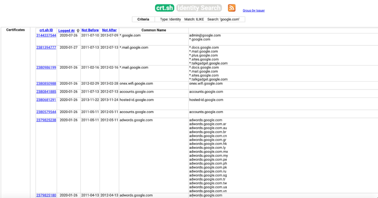Sort by Not Before column
Screen dimensions: 378x198
coord(90,30)
